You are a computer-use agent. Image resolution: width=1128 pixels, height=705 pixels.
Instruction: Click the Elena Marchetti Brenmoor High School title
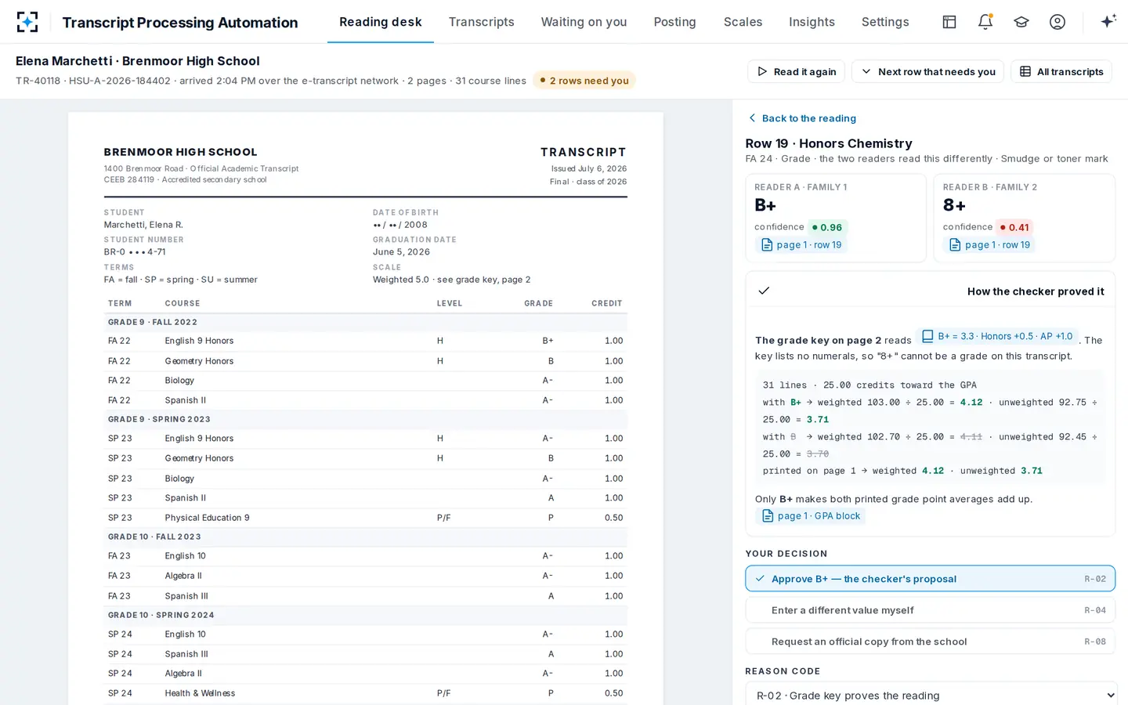[x=138, y=61]
